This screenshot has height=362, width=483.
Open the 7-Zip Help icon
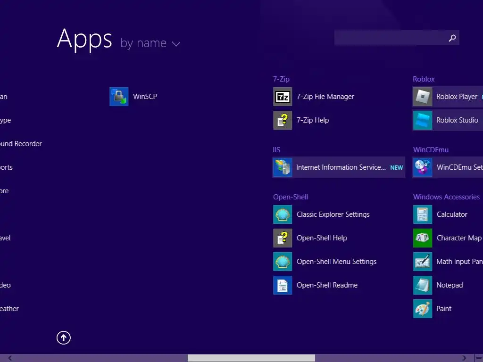pyautogui.click(x=283, y=120)
